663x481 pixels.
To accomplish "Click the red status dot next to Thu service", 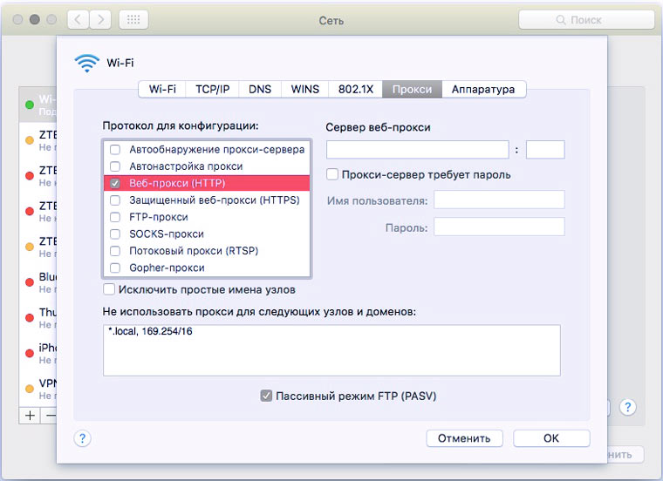I will click(x=30, y=317).
